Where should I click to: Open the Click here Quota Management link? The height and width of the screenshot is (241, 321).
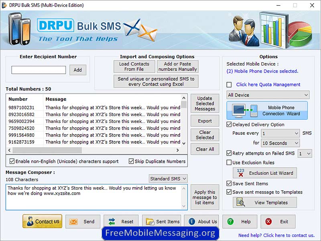[x=268, y=85]
